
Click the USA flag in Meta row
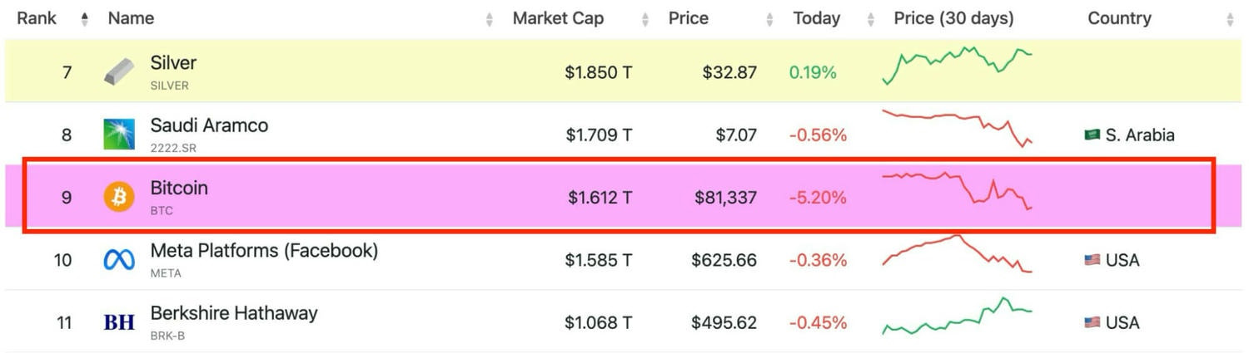(x=1092, y=260)
